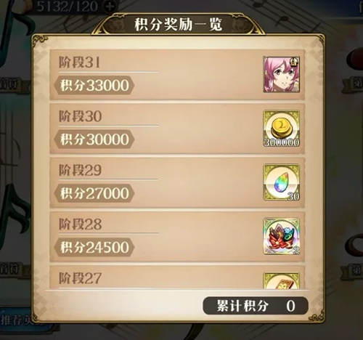This screenshot has width=363, height=340.
Task: Select the partially visible 阶段27 row
Action: [x=177, y=278]
